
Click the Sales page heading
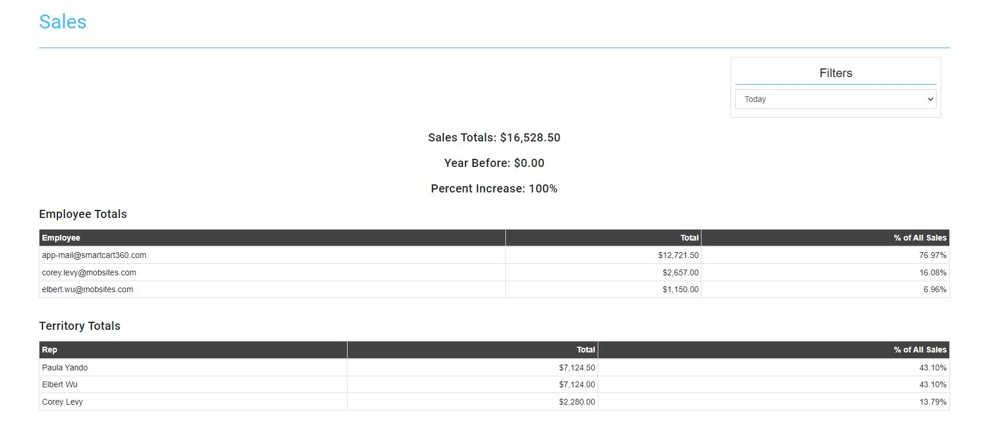63,22
